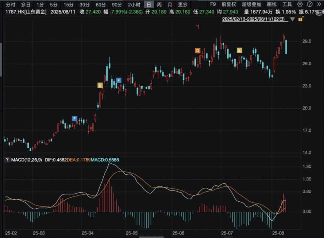This screenshot has height=238, width=324.
Task: Click the yellow E marker near 25-07
Action: click(239, 50)
